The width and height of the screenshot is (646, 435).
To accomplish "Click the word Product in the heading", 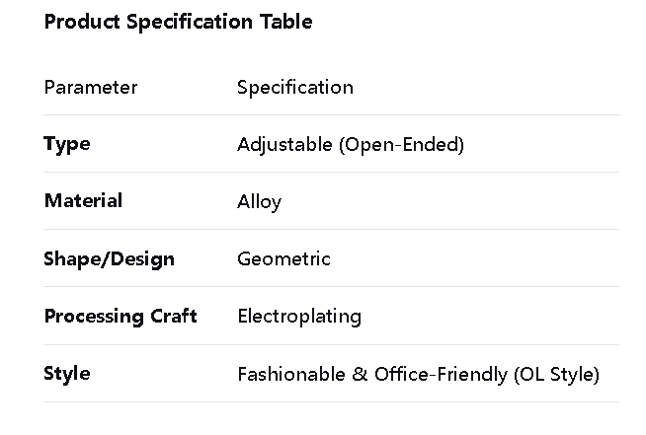I will pyautogui.click(x=82, y=22).
